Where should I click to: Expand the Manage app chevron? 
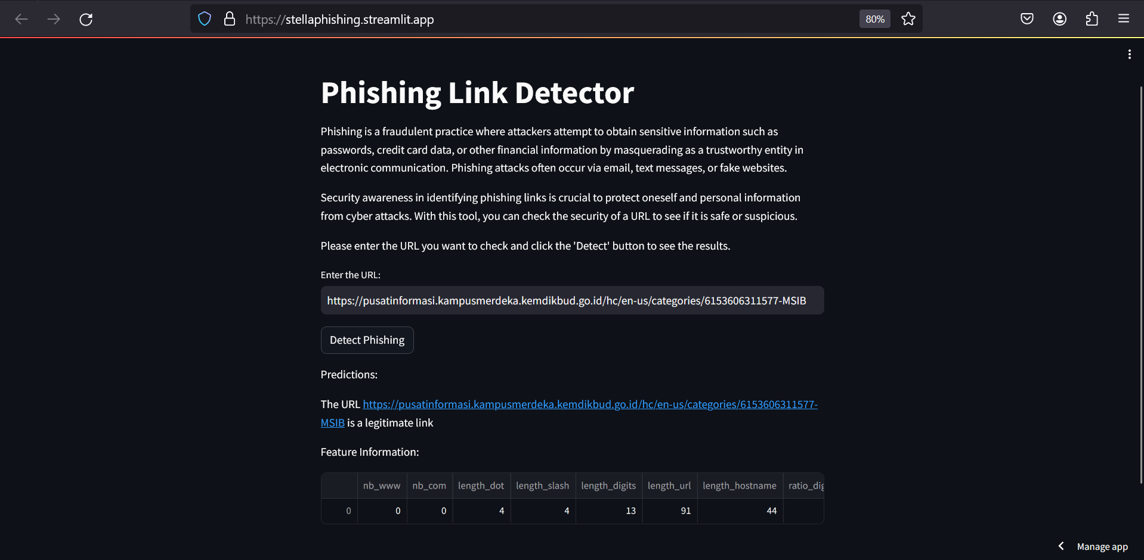1061,546
